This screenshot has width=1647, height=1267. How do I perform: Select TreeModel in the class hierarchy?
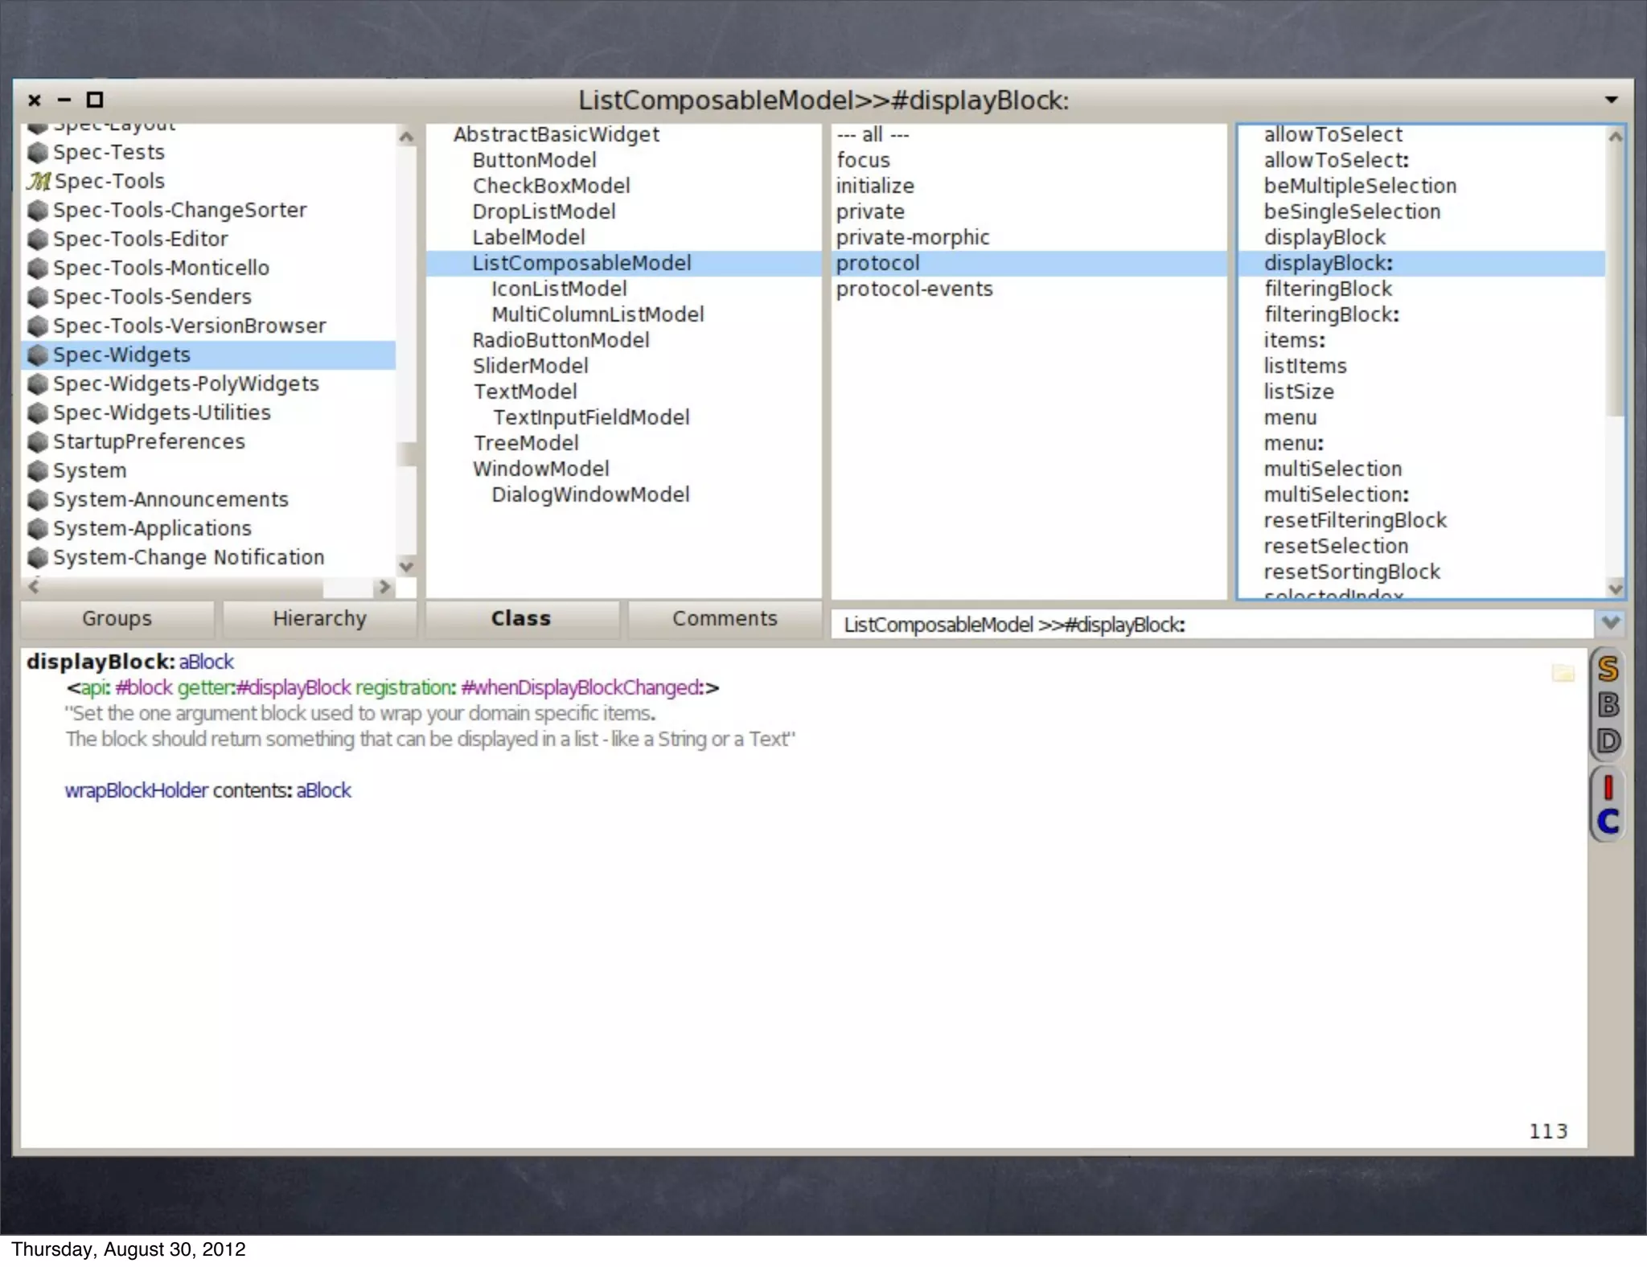(x=525, y=443)
